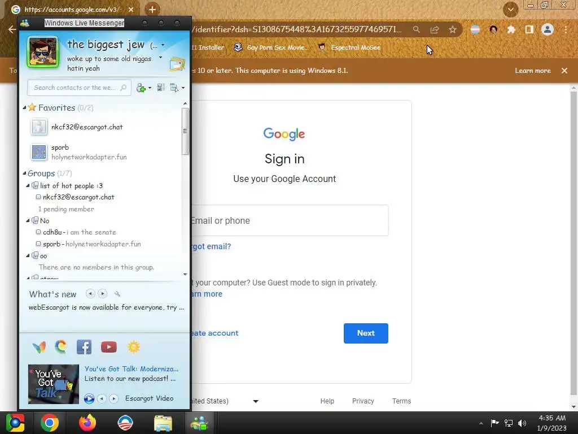Toggle Chrome side panel icon

(x=529, y=29)
